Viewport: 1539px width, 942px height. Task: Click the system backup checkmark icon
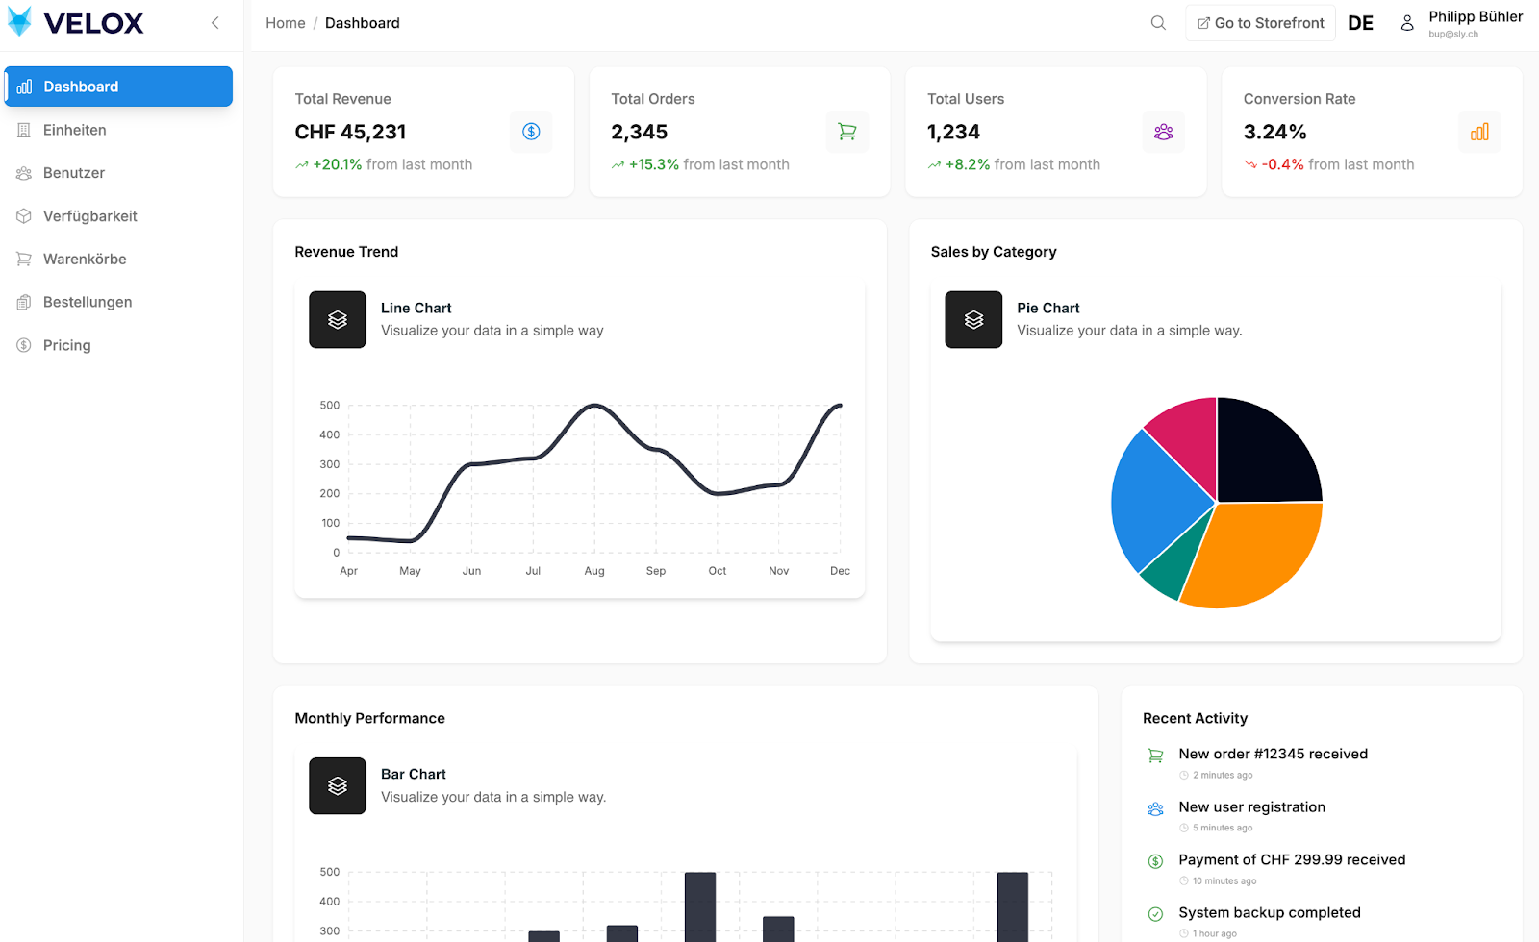pyautogui.click(x=1155, y=914)
